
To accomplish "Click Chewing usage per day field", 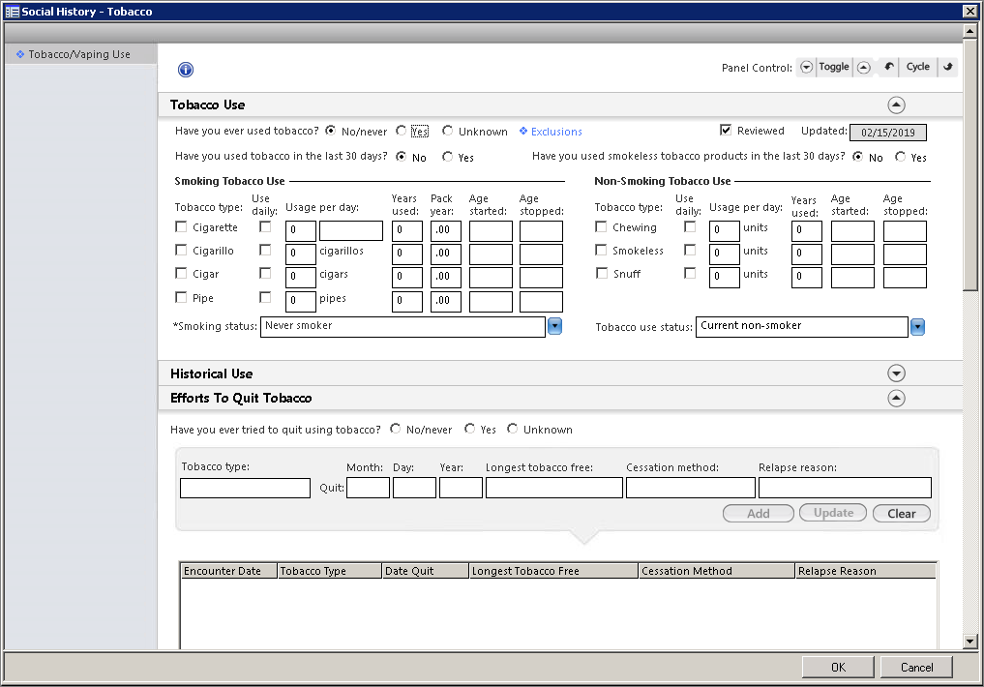I will (x=724, y=231).
